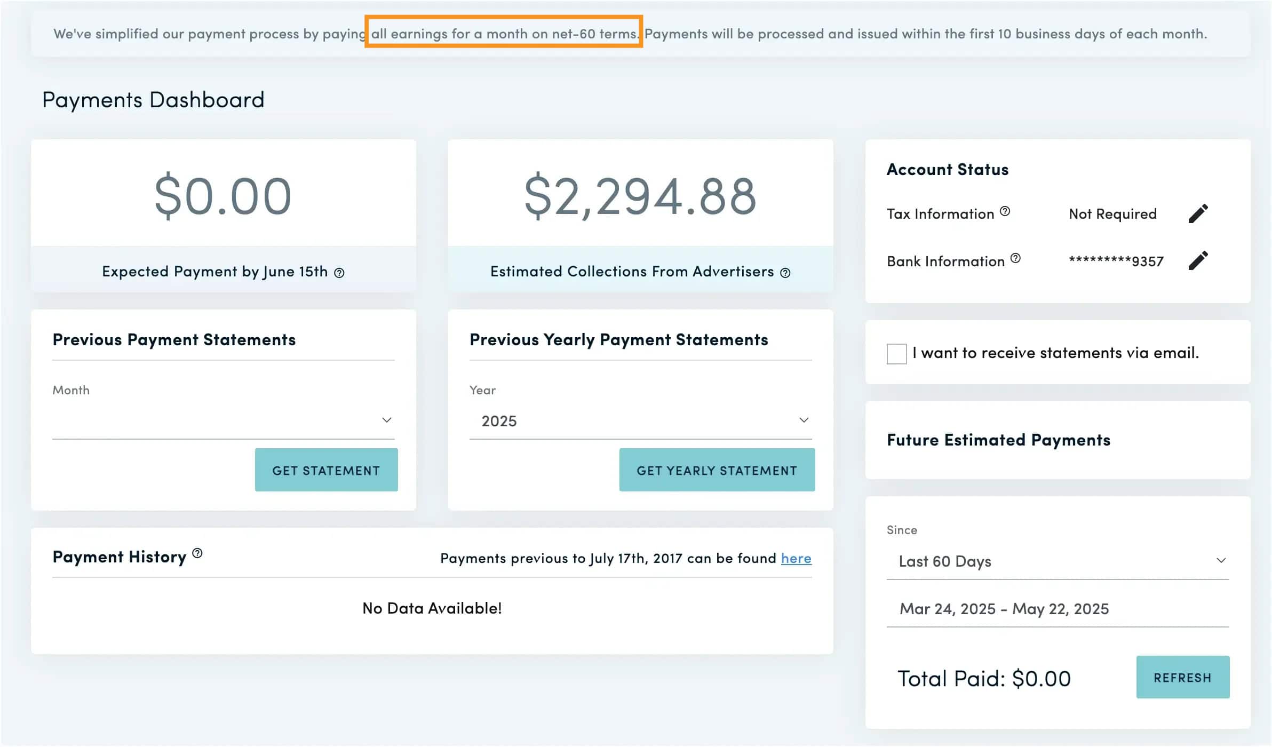Click the REFRESH button
Screen dimensions: 1272x747
[x=1182, y=677]
